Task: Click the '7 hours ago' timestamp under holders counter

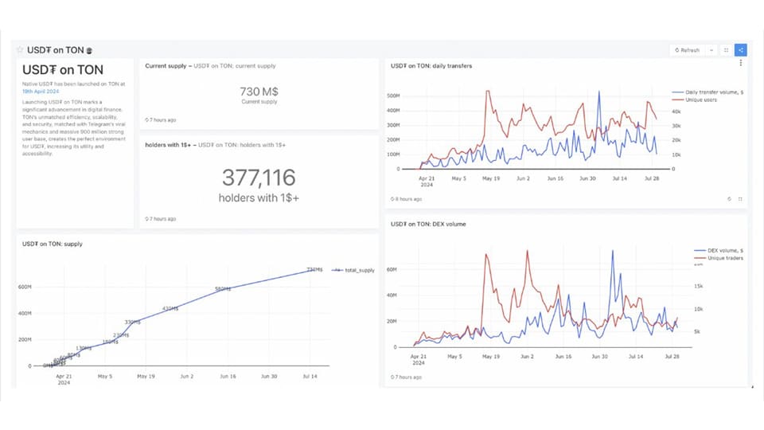Action: click(160, 219)
